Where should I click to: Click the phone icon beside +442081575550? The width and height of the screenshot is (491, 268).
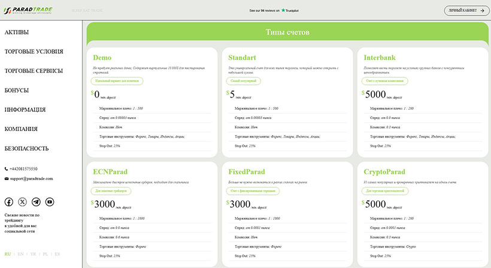click(x=7, y=169)
